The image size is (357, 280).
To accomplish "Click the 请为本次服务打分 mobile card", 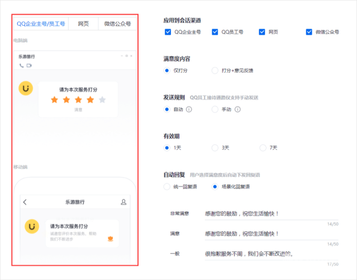I will pyautogui.click(x=82, y=234).
